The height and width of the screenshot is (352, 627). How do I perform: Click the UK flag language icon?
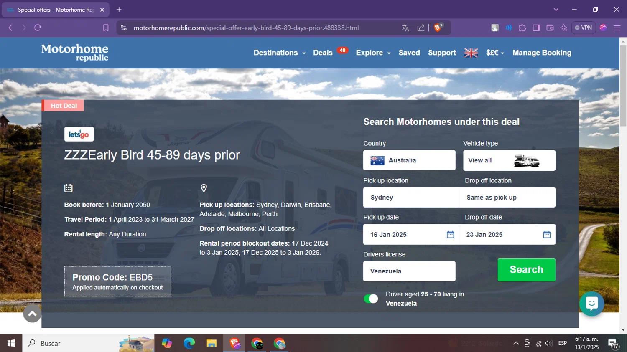click(471, 53)
